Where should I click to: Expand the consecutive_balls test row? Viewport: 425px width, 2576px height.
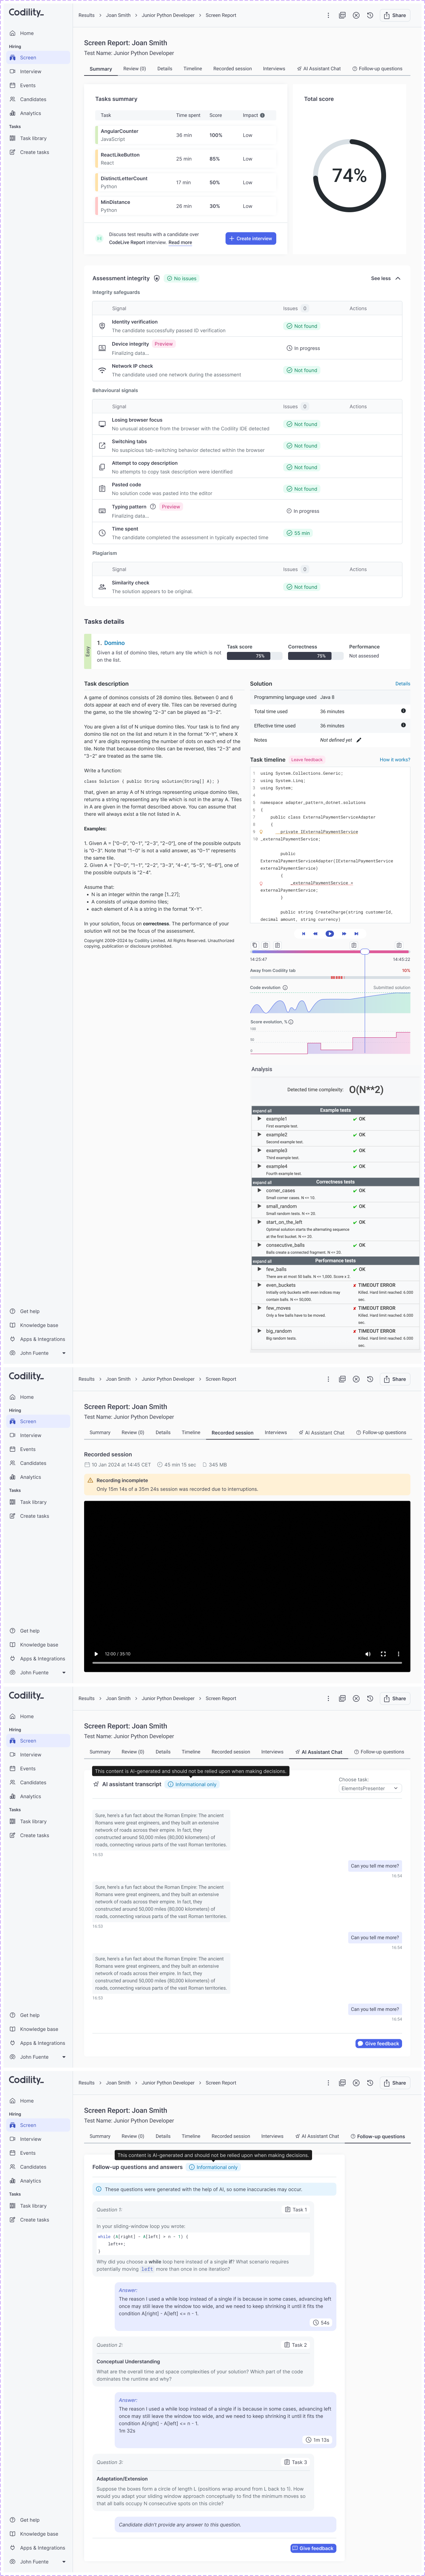pyautogui.click(x=259, y=1245)
